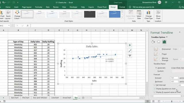Open Chart Filters funnel button
184x103 pixels.
tap(130, 56)
